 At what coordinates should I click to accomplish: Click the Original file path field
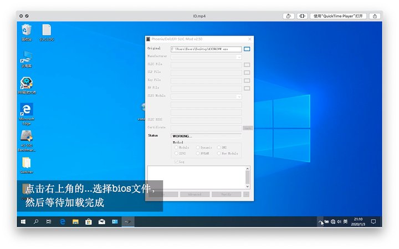pos(206,49)
